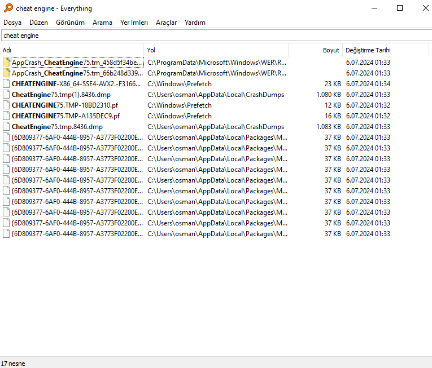432x368 pixels.
Task: Select AppCrash_CheatEngine75.tm_458d5f34be folder name
Action: [x=77, y=63]
